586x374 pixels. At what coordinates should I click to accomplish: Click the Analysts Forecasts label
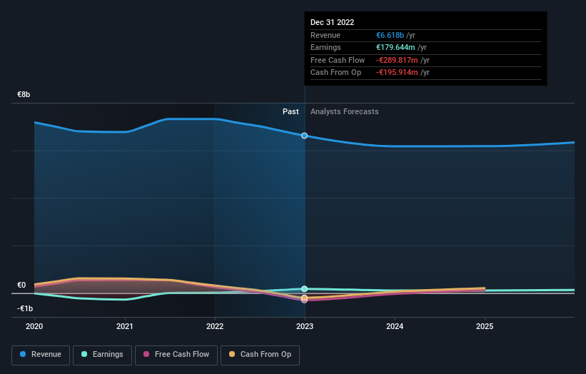(345, 112)
